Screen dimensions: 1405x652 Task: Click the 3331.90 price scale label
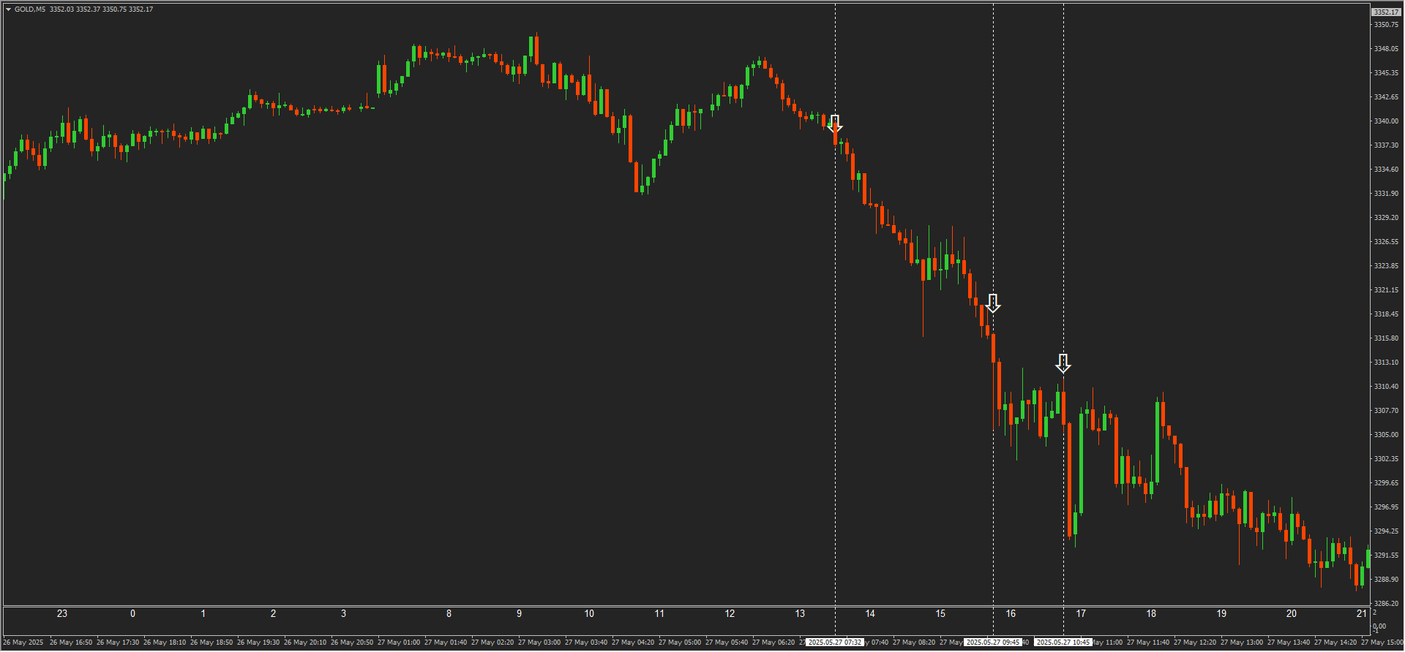[1386, 194]
